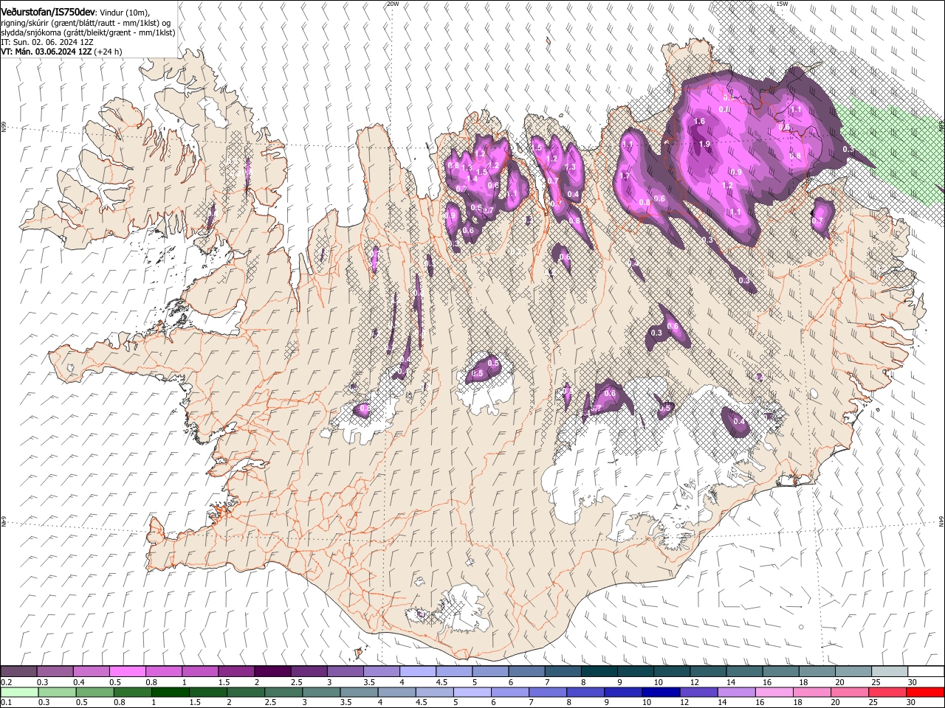Viewport: 945px width, 708px height.
Task: Pick the 30 bright red swatch in the lower legend
Action: [925, 692]
